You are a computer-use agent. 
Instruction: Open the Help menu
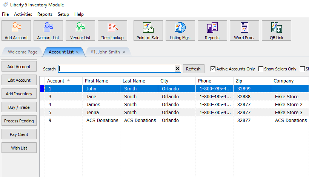(79, 14)
